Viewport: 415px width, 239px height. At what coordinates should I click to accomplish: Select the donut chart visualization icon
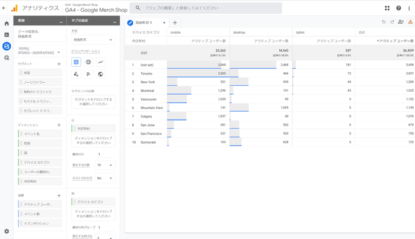(x=88, y=62)
